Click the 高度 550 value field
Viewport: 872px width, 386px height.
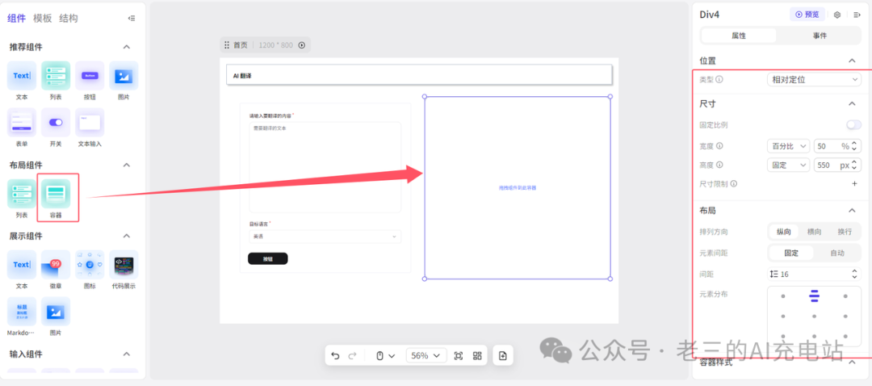click(837, 166)
